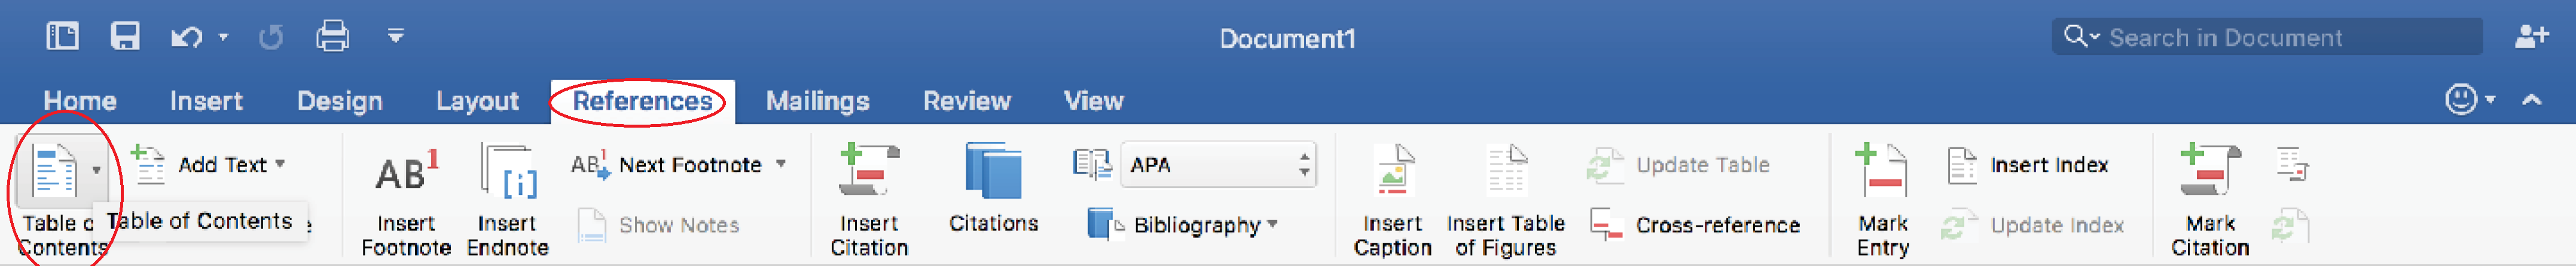Screen dimensions: 2576x266
Task: Switch to the Layout tab
Action: tap(477, 101)
